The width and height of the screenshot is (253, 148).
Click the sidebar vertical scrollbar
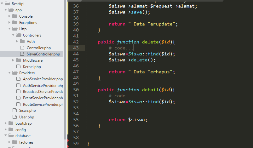coord(65,63)
